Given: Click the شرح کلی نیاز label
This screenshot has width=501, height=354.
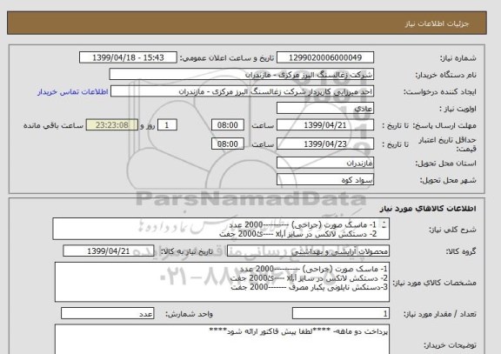Looking at the screenshot, I should tap(452, 230).
